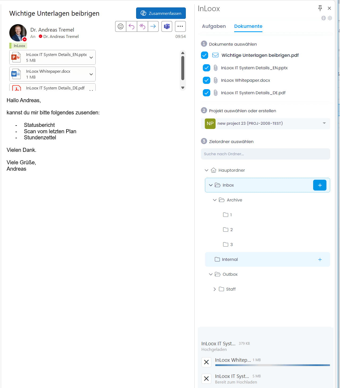Add subfolder with Inbox plus button

[x=320, y=185]
